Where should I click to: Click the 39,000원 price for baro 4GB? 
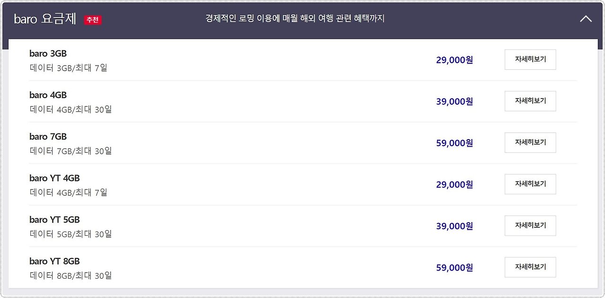(454, 101)
